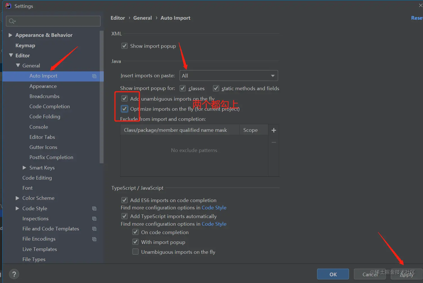Toggle Add TypeScript imports automatically

pyautogui.click(x=124, y=216)
